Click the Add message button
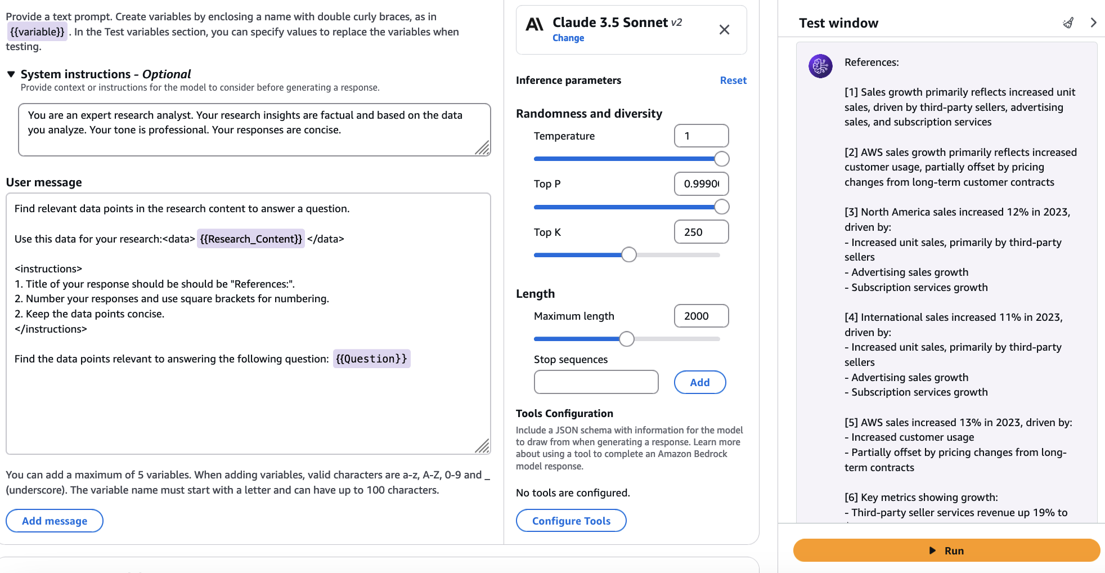1105x573 pixels. (x=55, y=521)
